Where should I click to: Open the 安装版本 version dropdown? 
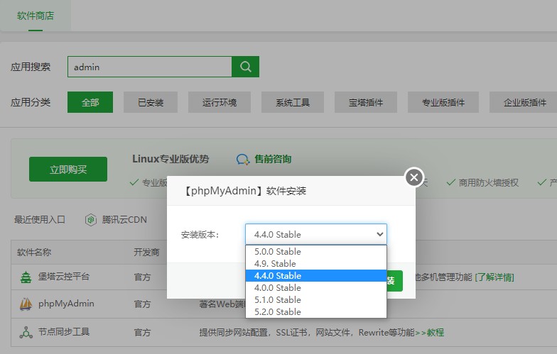click(x=315, y=234)
